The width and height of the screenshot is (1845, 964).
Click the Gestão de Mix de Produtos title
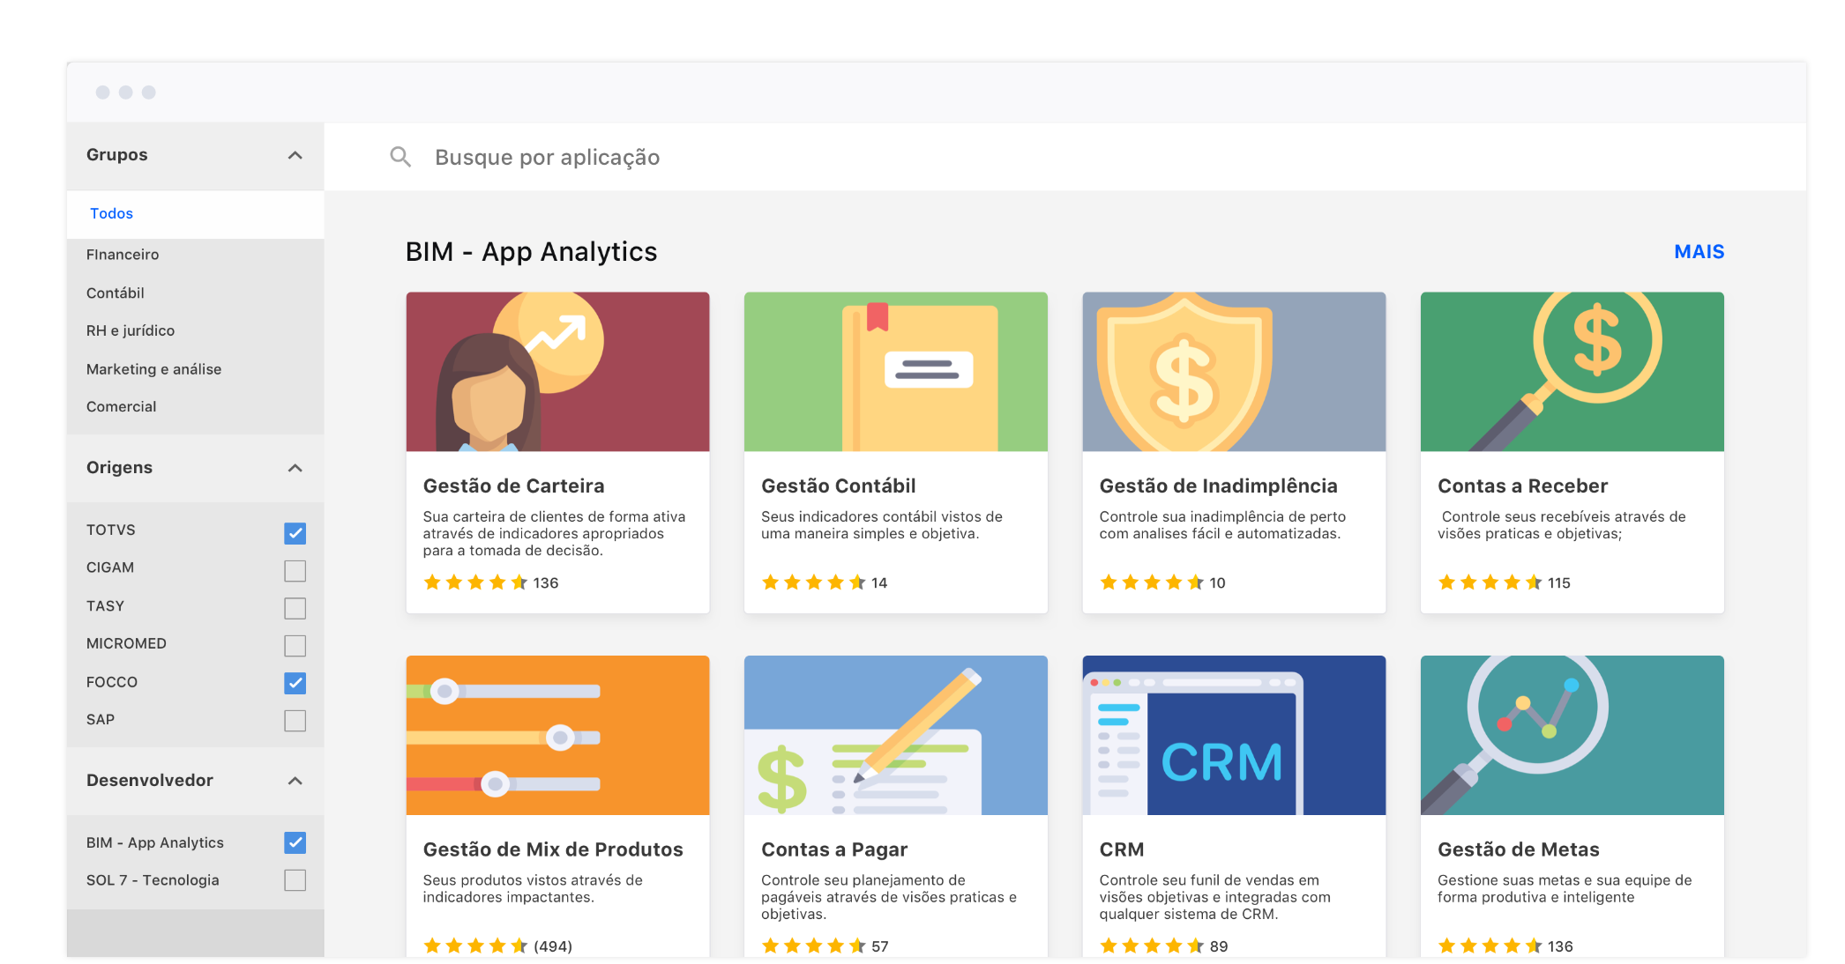coord(553,849)
